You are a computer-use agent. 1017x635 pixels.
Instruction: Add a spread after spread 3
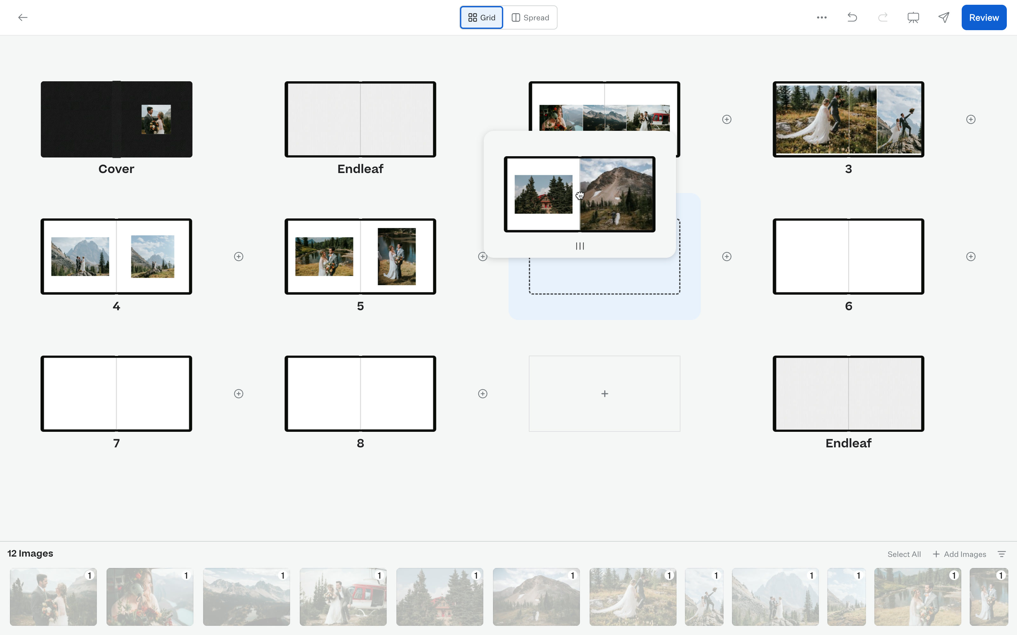(x=970, y=119)
